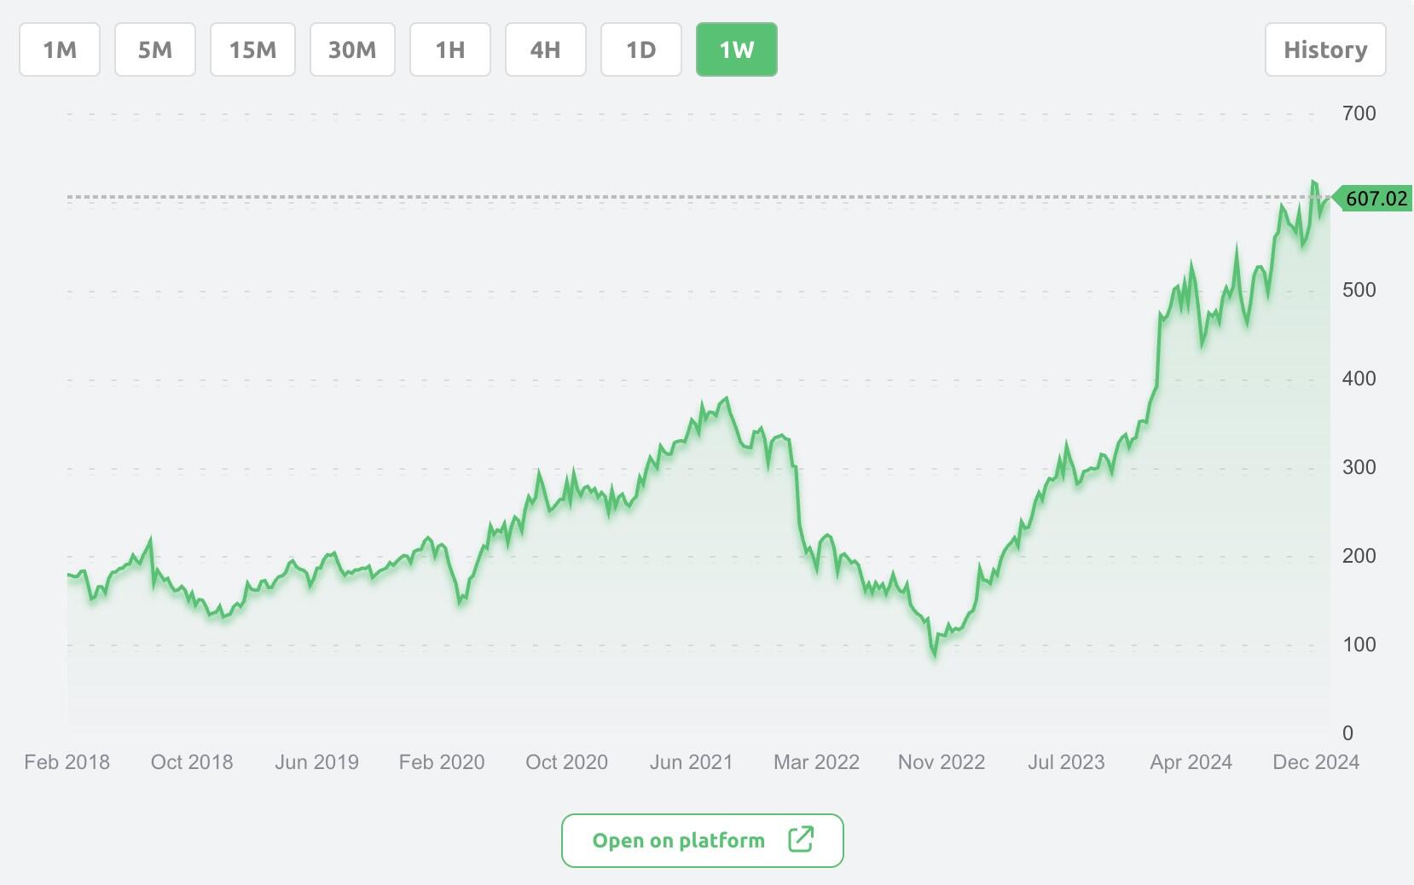Click the external link arrow icon
The width and height of the screenshot is (1414, 885).
(801, 840)
